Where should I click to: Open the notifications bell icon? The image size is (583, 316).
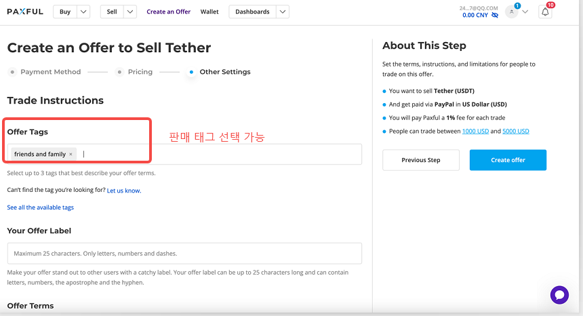(545, 12)
